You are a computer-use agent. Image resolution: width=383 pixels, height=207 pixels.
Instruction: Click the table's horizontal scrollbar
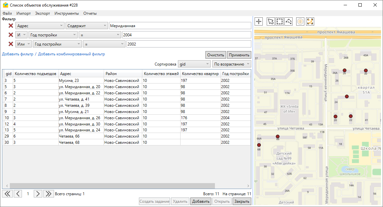111,186
